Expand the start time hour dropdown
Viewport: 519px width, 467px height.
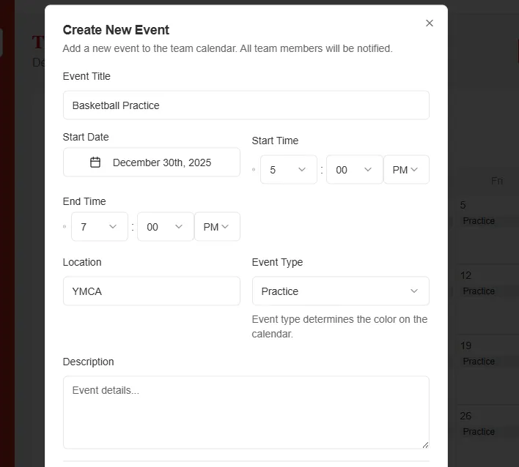(288, 170)
